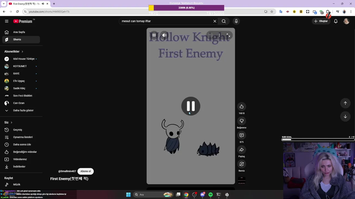The image size is (355, 199).
Task: Go back in the browser
Action: click(x=4, y=12)
